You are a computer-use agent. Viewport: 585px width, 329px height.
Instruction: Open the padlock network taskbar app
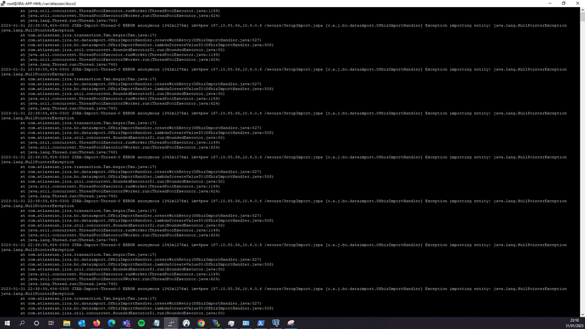tap(216, 323)
